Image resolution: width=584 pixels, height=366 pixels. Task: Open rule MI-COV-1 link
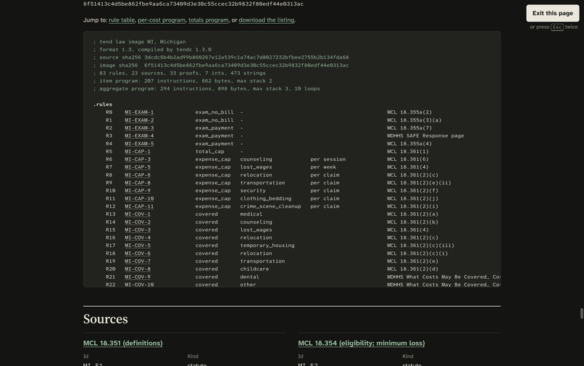tap(138, 214)
